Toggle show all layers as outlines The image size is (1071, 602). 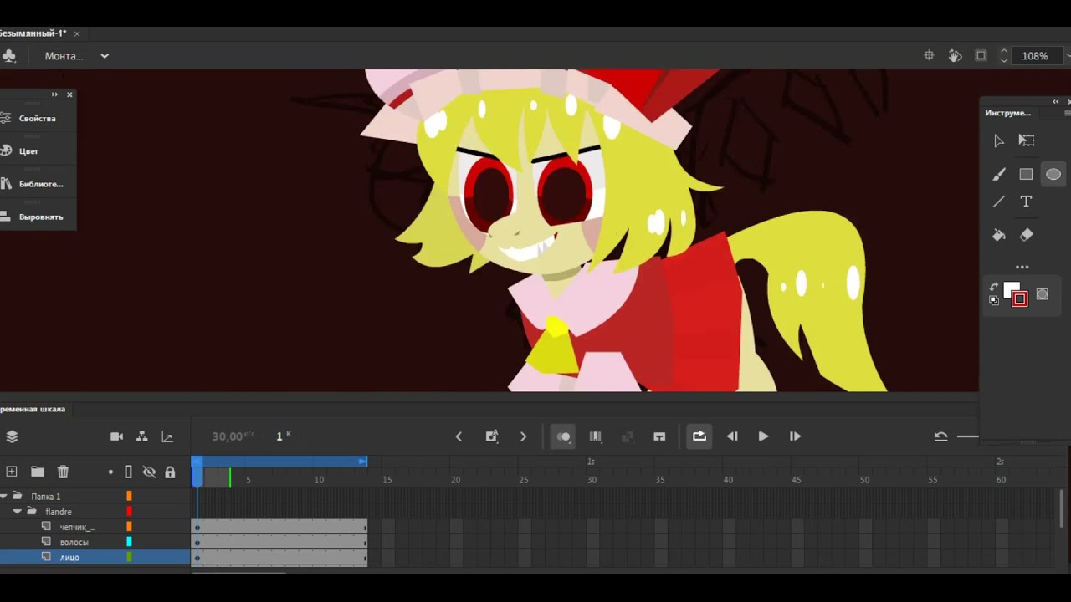click(x=128, y=472)
